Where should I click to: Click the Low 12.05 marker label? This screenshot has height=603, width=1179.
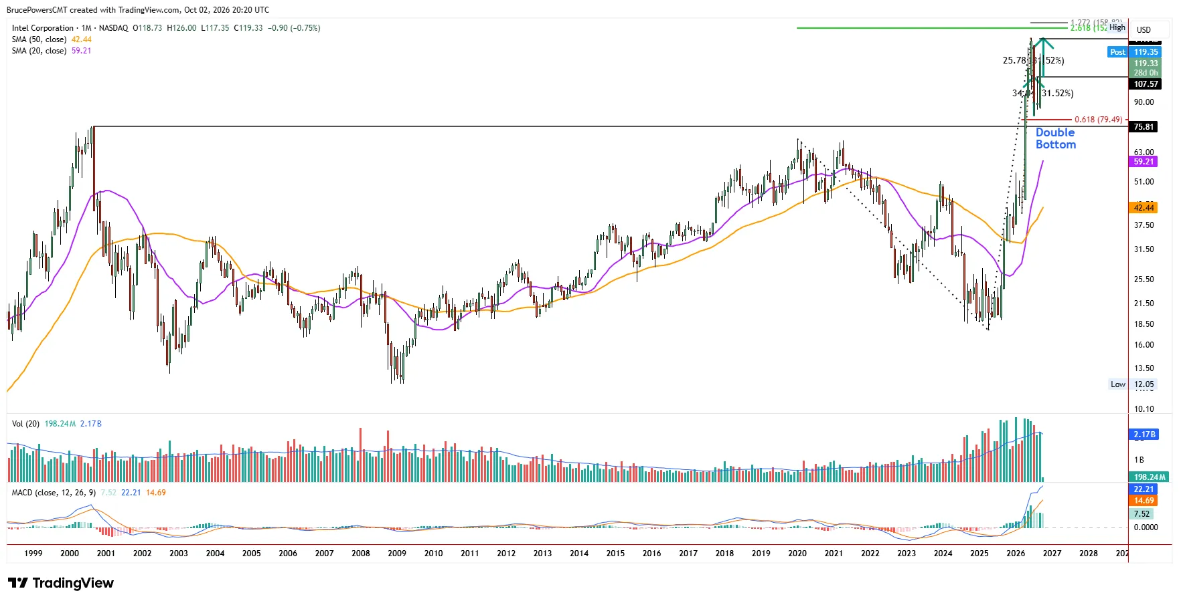pyautogui.click(x=1133, y=384)
